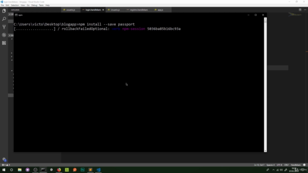The image size is (308, 173).
Task: Open the Debug view in activity bar
Action: click(x=4, y=35)
